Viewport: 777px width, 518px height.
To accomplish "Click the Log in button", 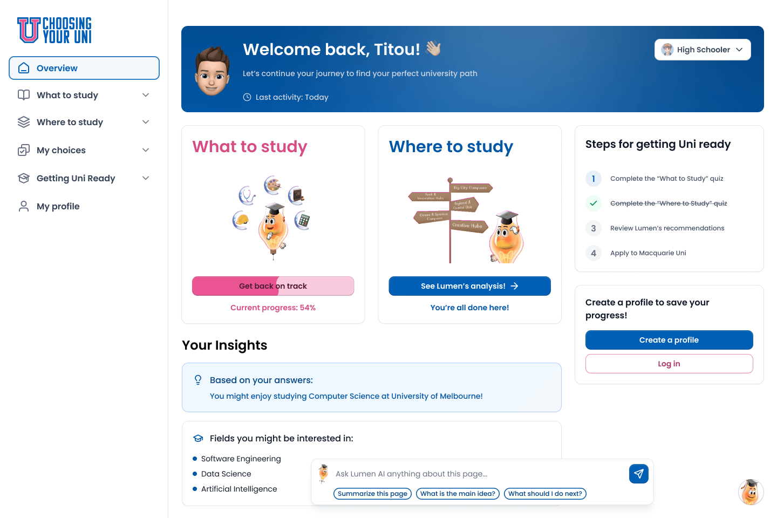I will (669, 364).
